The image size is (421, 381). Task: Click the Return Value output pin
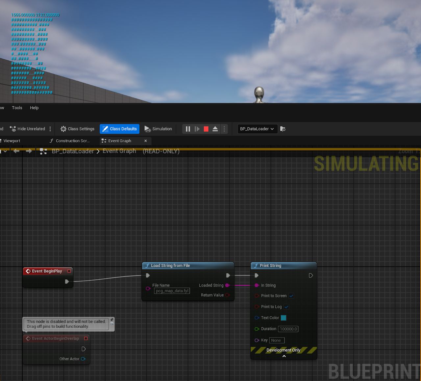[x=227, y=295]
